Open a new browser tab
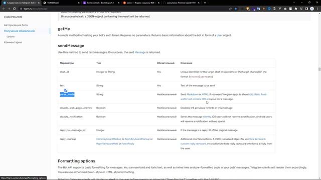Image resolution: width=321 pixels, height=180 pixels. click(205, 3)
